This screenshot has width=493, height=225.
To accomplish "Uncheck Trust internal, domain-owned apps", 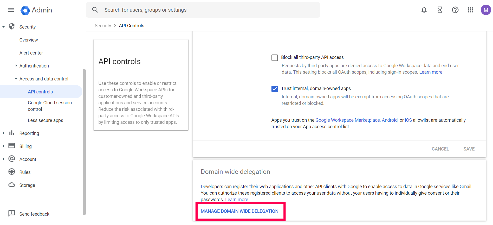I will pyautogui.click(x=275, y=89).
